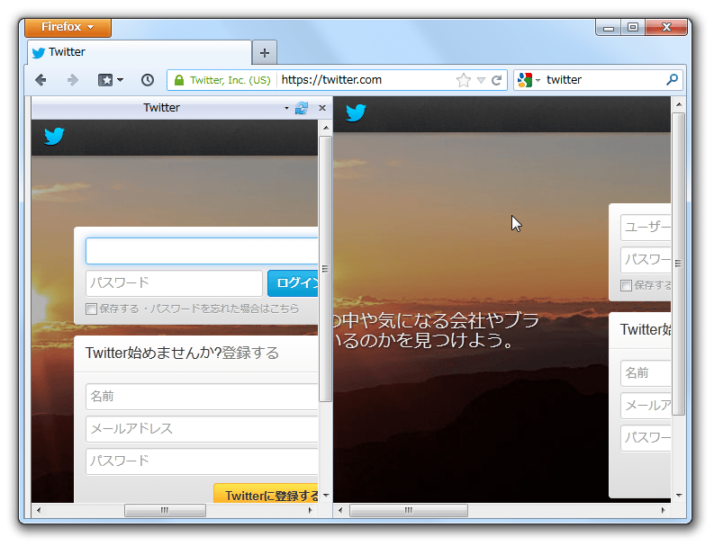The image size is (714, 546).
Task: Click the Twitterに登録する button
Action: (x=266, y=494)
